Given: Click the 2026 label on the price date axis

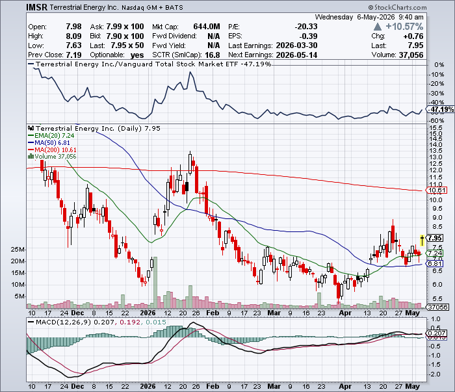Looking at the screenshot, I should (148, 313).
